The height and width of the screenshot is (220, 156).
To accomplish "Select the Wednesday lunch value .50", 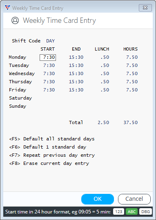I will click(x=105, y=73).
